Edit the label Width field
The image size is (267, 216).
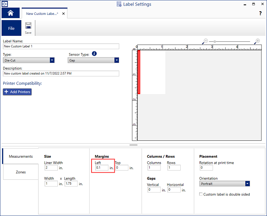coord(51,183)
